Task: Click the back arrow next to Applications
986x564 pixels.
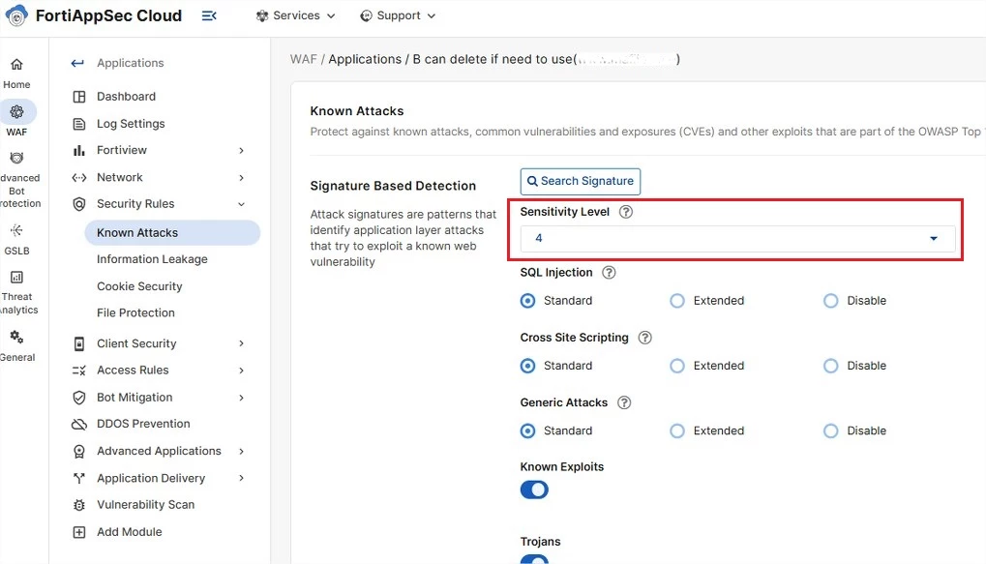Action: (x=77, y=63)
